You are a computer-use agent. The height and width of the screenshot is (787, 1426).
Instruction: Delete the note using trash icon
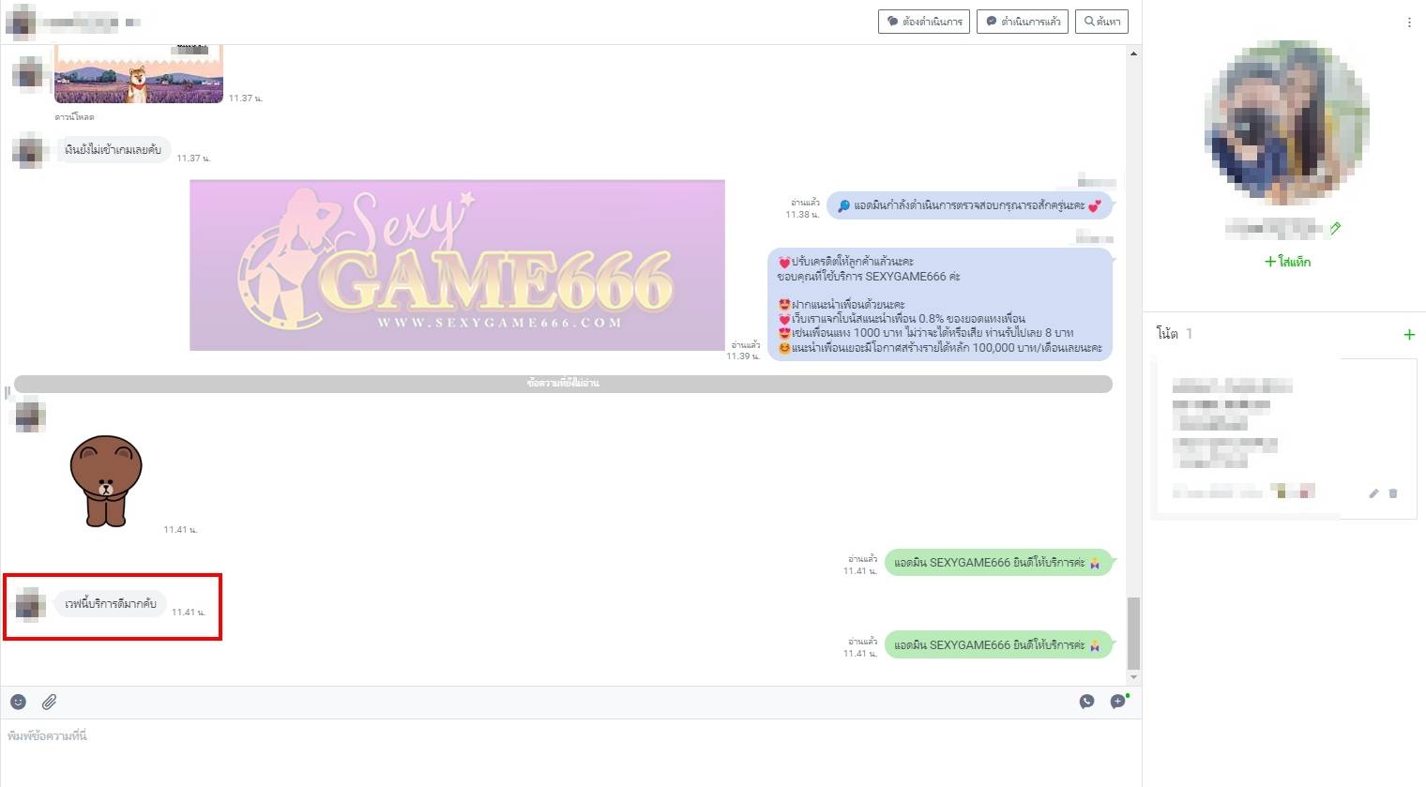click(1393, 493)
